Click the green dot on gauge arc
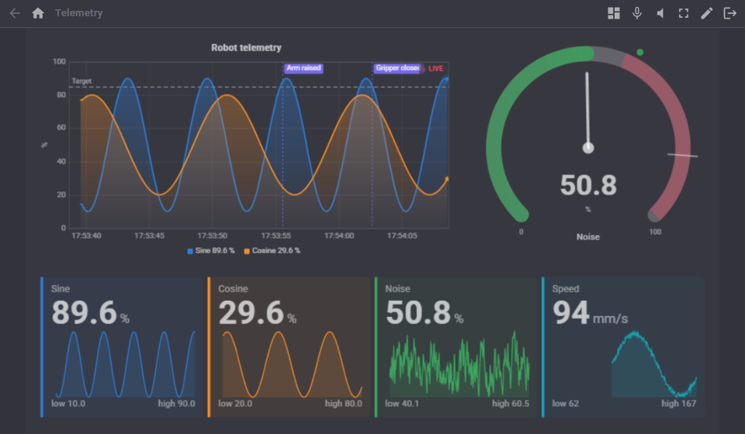Image resolution: width=745 pixels, height=434 pixels. [x=640, y=52]
